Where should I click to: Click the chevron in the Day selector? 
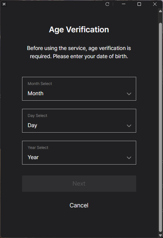coord(129,126)
